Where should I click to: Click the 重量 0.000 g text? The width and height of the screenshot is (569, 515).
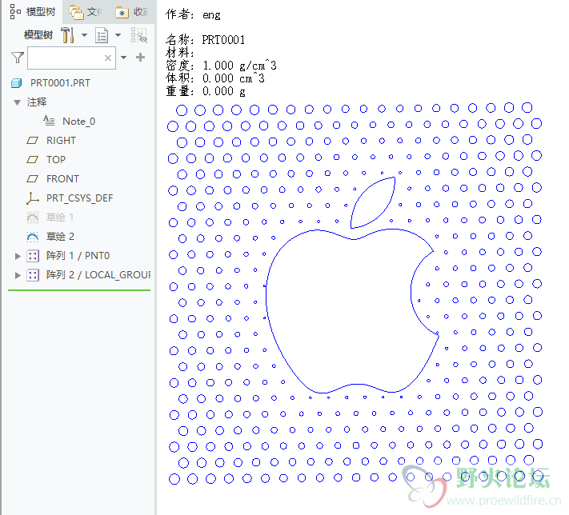click(206, 91)
